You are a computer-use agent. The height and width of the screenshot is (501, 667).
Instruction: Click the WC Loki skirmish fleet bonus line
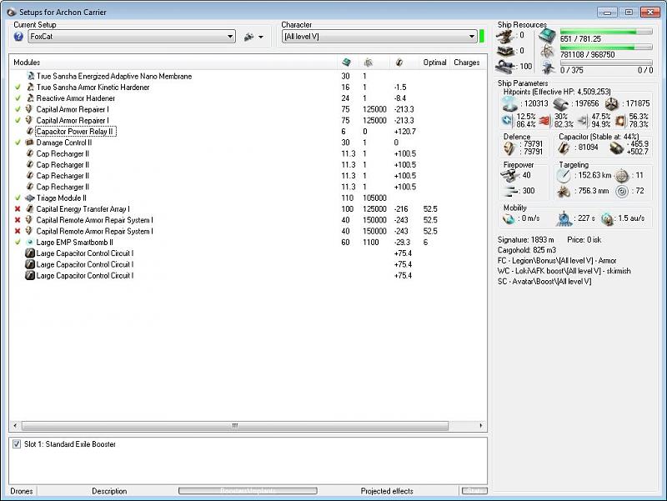[564, 271]
